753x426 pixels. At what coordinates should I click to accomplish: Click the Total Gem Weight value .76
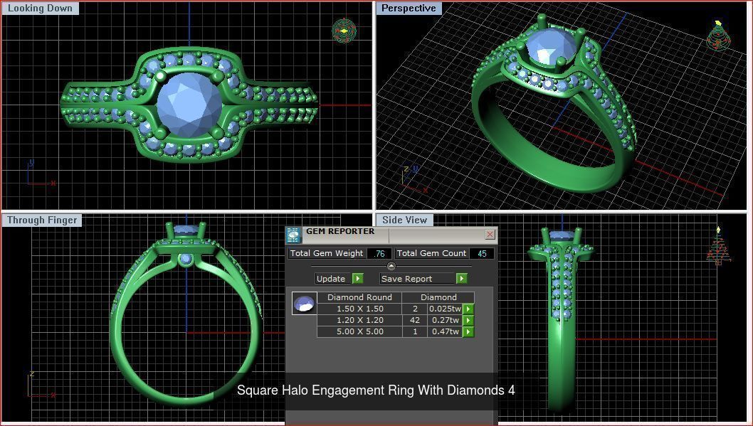click(379, 254)
